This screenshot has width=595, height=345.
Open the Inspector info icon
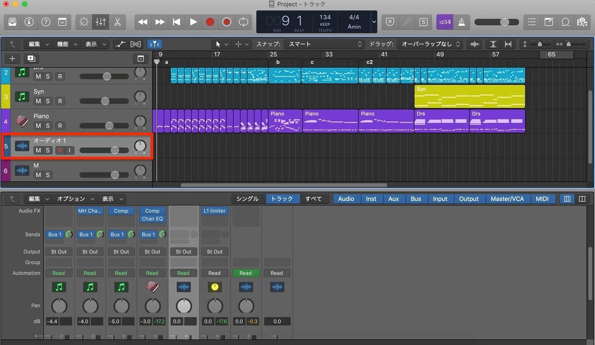coord(29,22)
